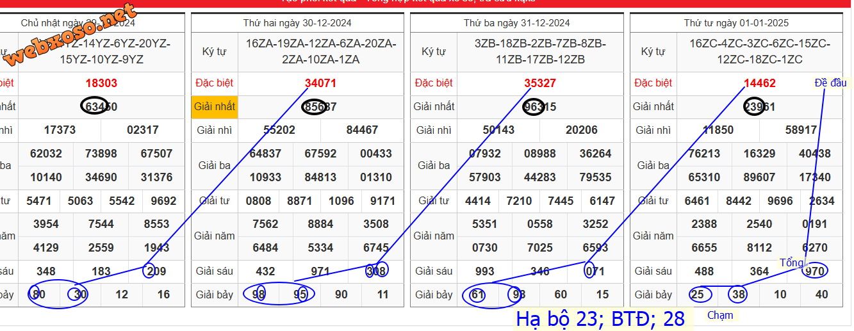Select seventh prize 15 on 31-12-2024
854x331 pixels.
pos(602,295)
